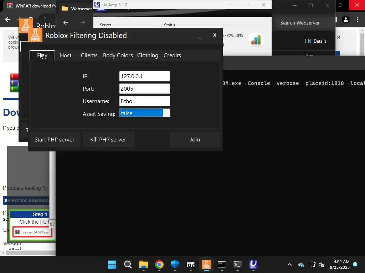Click the IP address field

pos(145,76)
